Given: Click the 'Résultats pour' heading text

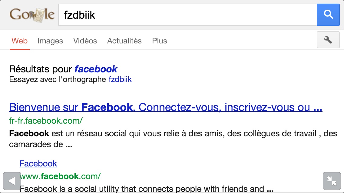Looking at the screenshot, I should coord(41,69).
